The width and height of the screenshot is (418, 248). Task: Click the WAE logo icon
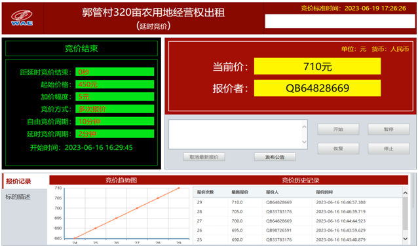click(22, 18)
